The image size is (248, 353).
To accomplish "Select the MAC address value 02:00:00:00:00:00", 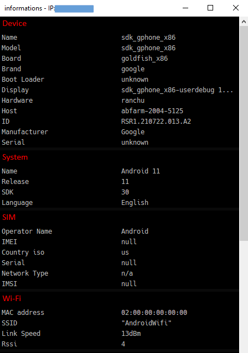I will (x=154, y=313).
